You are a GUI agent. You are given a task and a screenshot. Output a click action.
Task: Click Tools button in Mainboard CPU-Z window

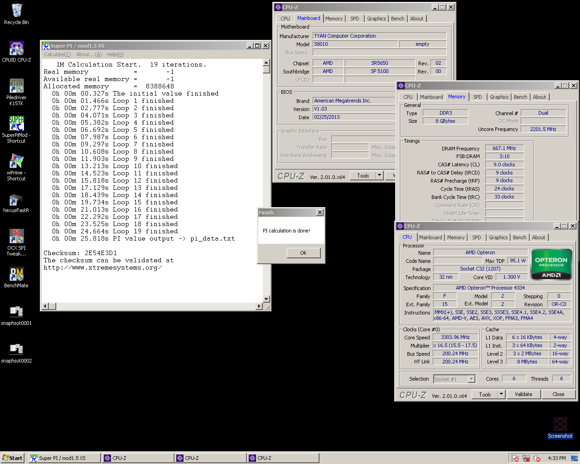[x=363, y=175]
